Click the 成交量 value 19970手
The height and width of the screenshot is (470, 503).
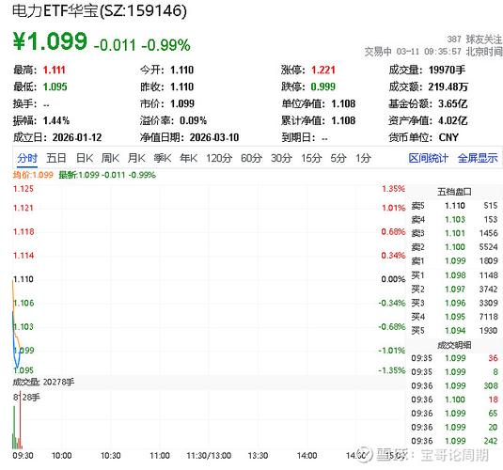click(x=447, y=70)
